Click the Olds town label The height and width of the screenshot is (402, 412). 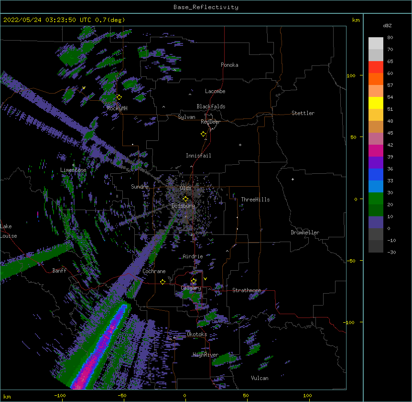pos(185,188)
